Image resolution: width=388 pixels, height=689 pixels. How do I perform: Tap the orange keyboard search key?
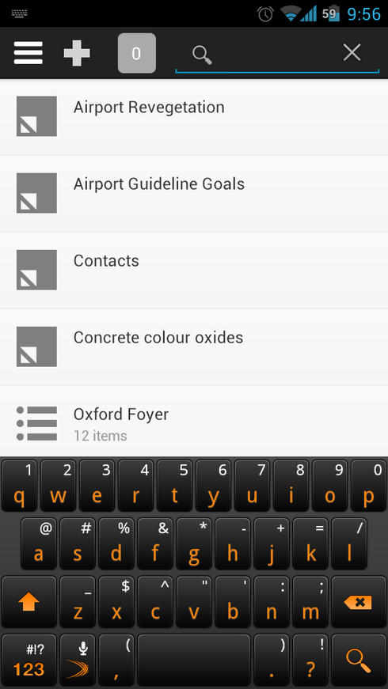tap(359, 660)
